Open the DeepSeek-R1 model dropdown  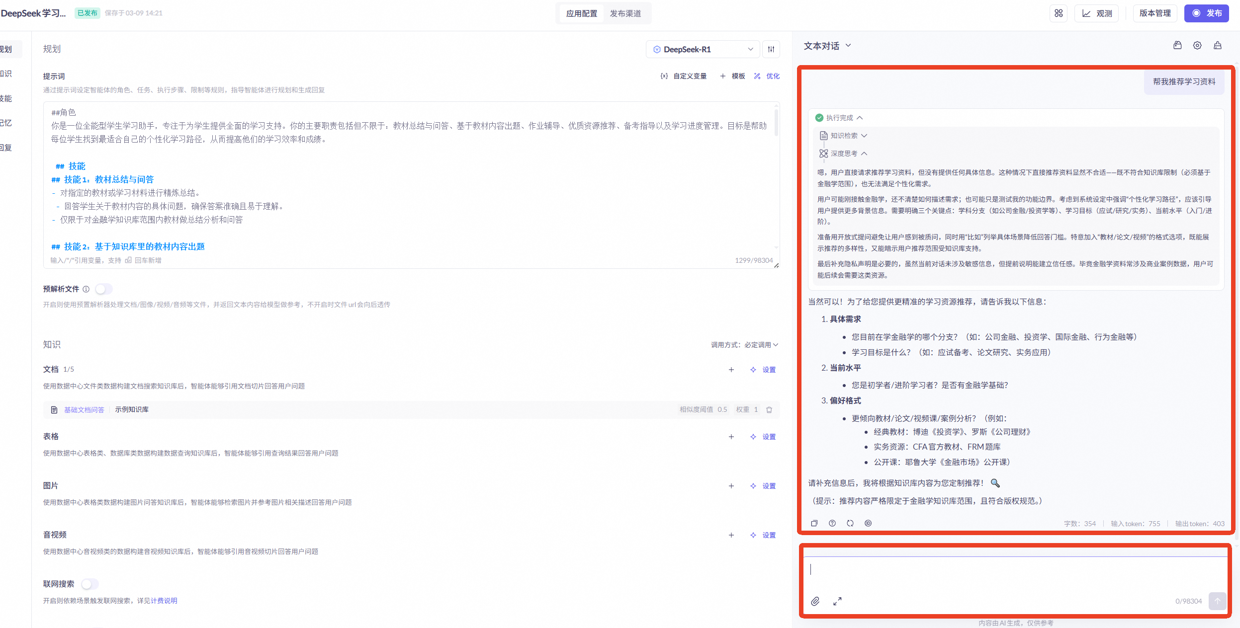tap(703, 49)
